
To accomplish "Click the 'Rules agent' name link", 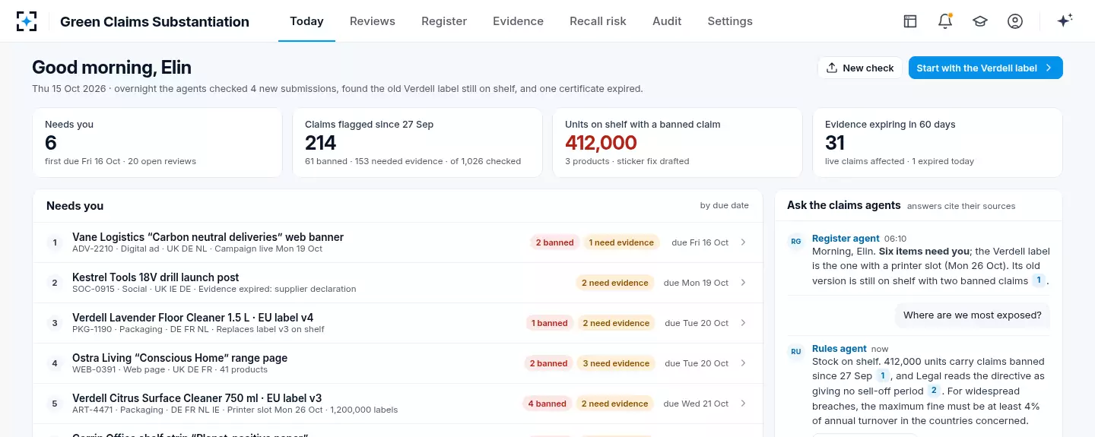I will coord(839,349).
